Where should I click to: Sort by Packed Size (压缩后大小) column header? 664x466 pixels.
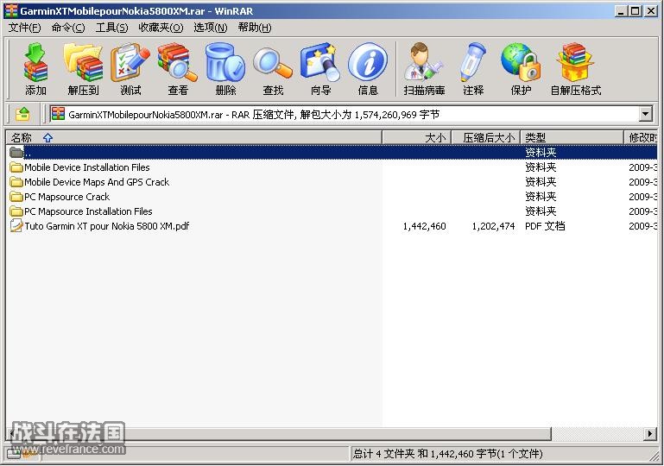coord(486,137)
